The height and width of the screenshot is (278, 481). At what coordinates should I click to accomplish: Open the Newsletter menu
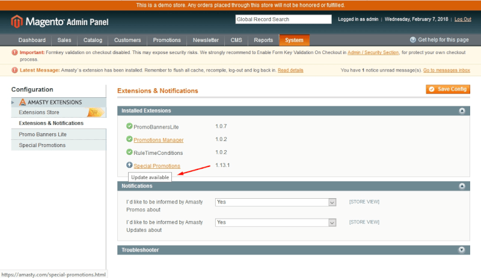pos(206,40)
